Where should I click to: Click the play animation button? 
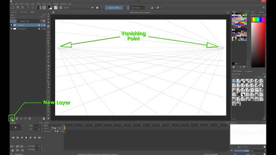pos(26,138)
